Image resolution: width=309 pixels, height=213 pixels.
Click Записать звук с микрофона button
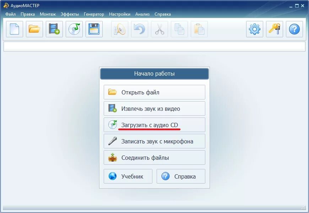tap(154, 141)
